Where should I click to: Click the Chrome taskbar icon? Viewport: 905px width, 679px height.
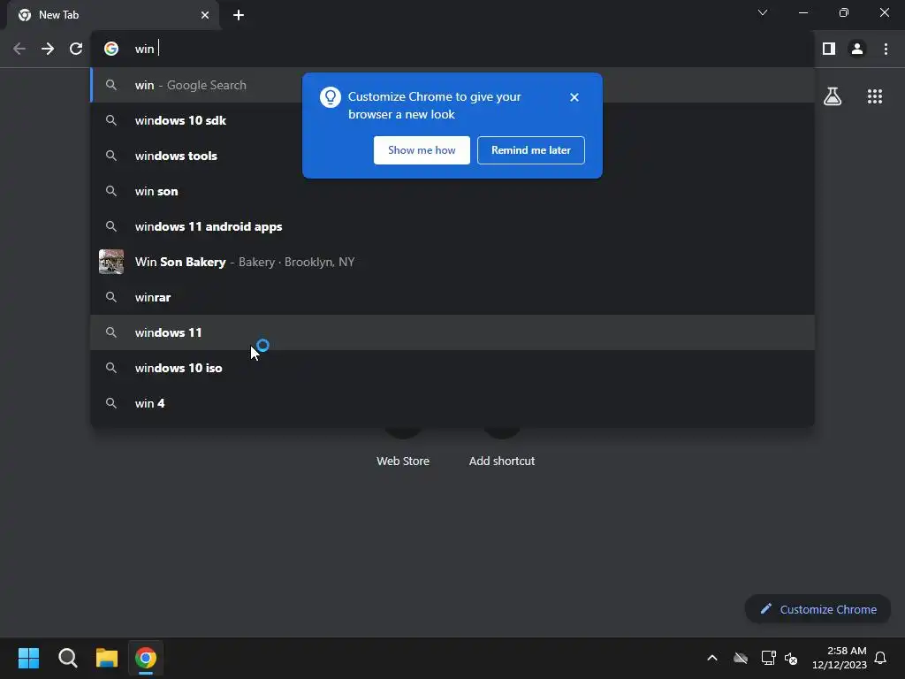(146, 658)
